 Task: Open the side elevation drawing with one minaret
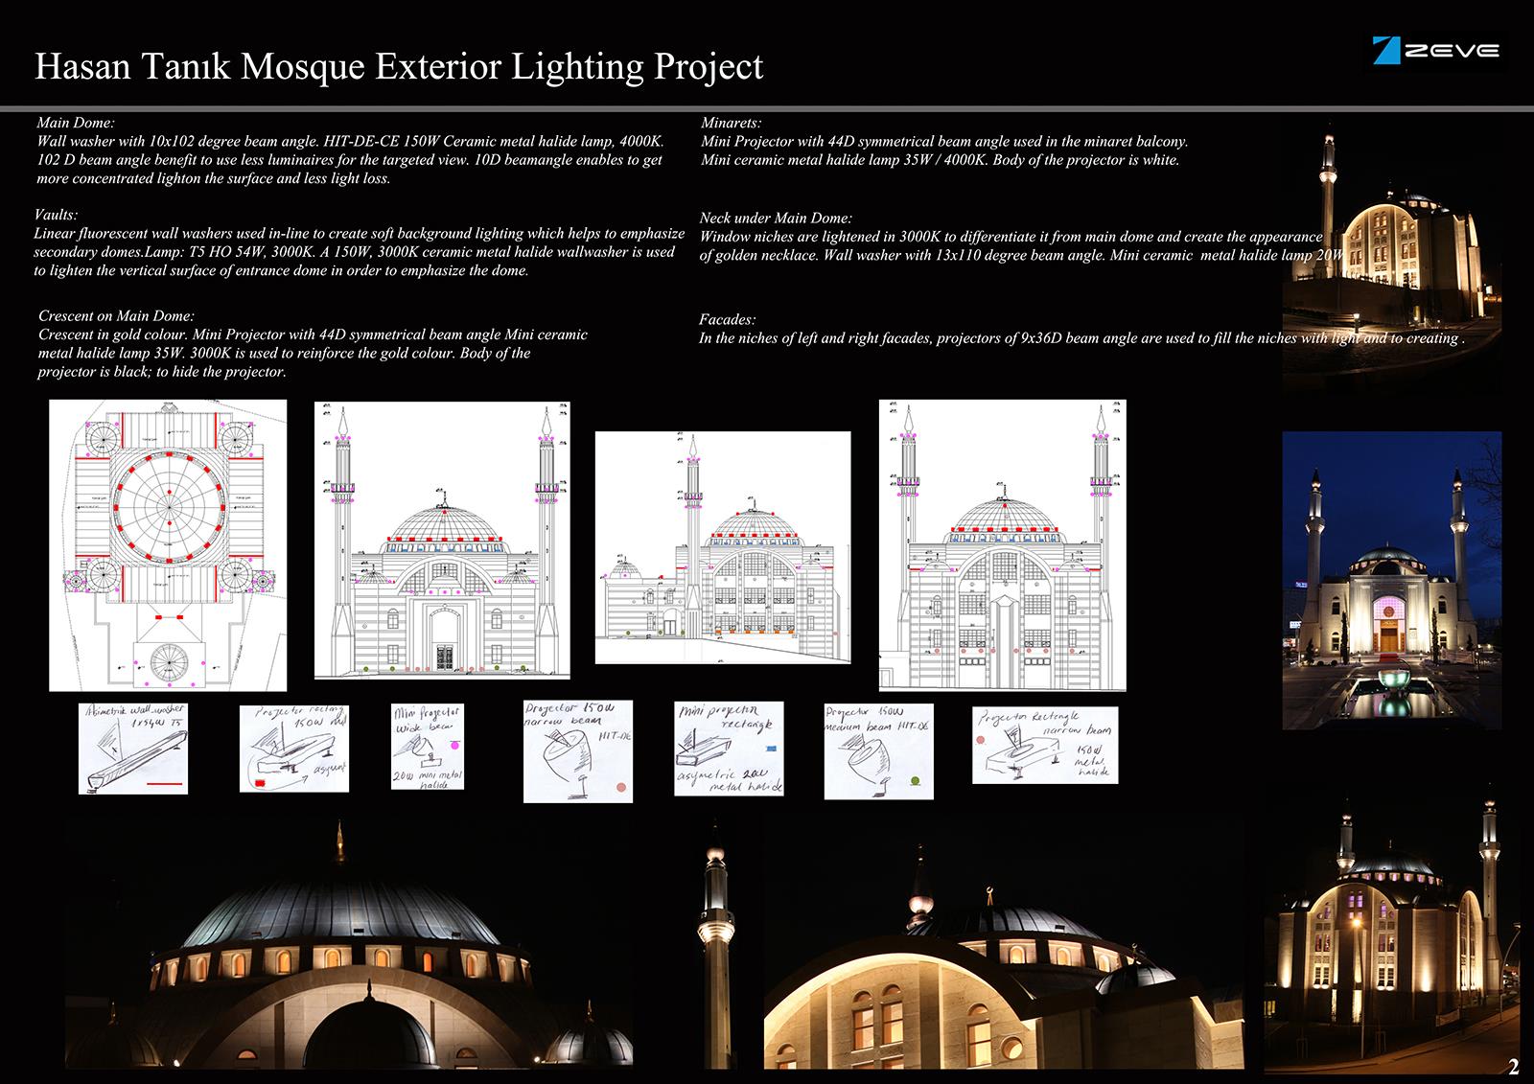point(723,547)
